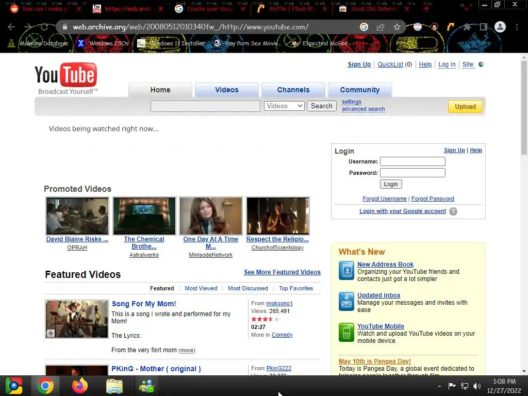The width and height of the screenshot is (528, 396).
Task: Switch to the Channels tab
Action: tap(293, 90)
